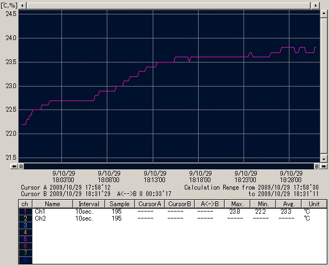The image size is (330, 266).
Task: Move cursor A left with the arrow button
Action: 14,166
